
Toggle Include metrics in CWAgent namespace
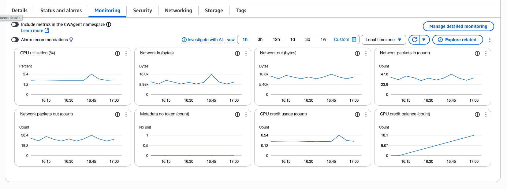(x=15, y=24)
